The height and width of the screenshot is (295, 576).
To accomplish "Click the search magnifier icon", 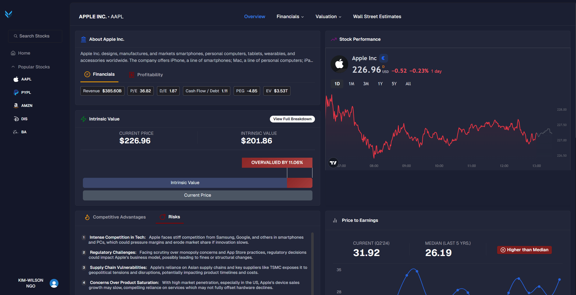I will pos(16,36).
